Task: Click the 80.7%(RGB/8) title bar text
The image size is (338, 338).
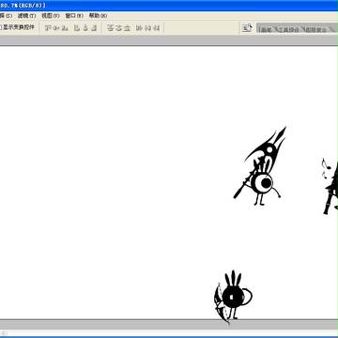Action: point(23,6)
